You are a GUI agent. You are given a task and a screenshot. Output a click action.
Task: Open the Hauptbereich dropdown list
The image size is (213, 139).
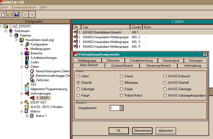pos(121,108)
